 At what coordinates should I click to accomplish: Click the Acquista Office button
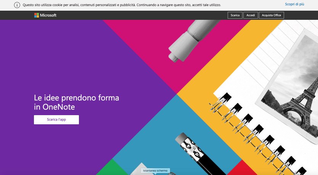[271, 15]
